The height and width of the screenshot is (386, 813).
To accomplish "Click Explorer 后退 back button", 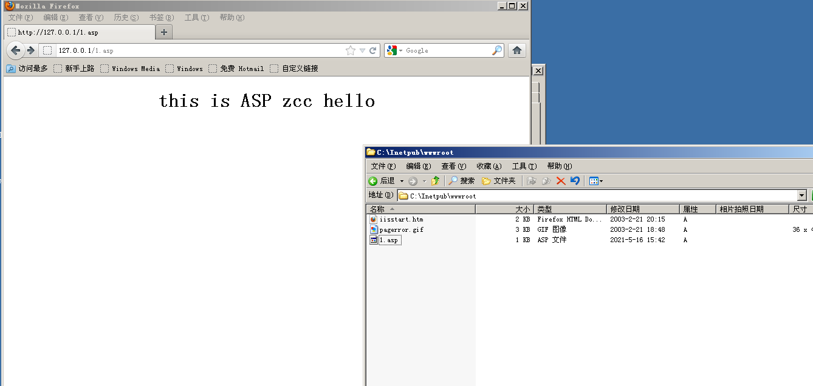I will (x=382, y=181).
